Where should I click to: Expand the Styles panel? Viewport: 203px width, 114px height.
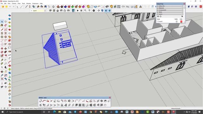pos(170,12)
